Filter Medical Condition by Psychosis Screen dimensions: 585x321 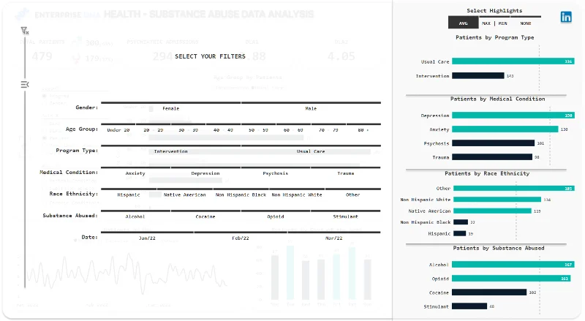[x=276, y=173]
